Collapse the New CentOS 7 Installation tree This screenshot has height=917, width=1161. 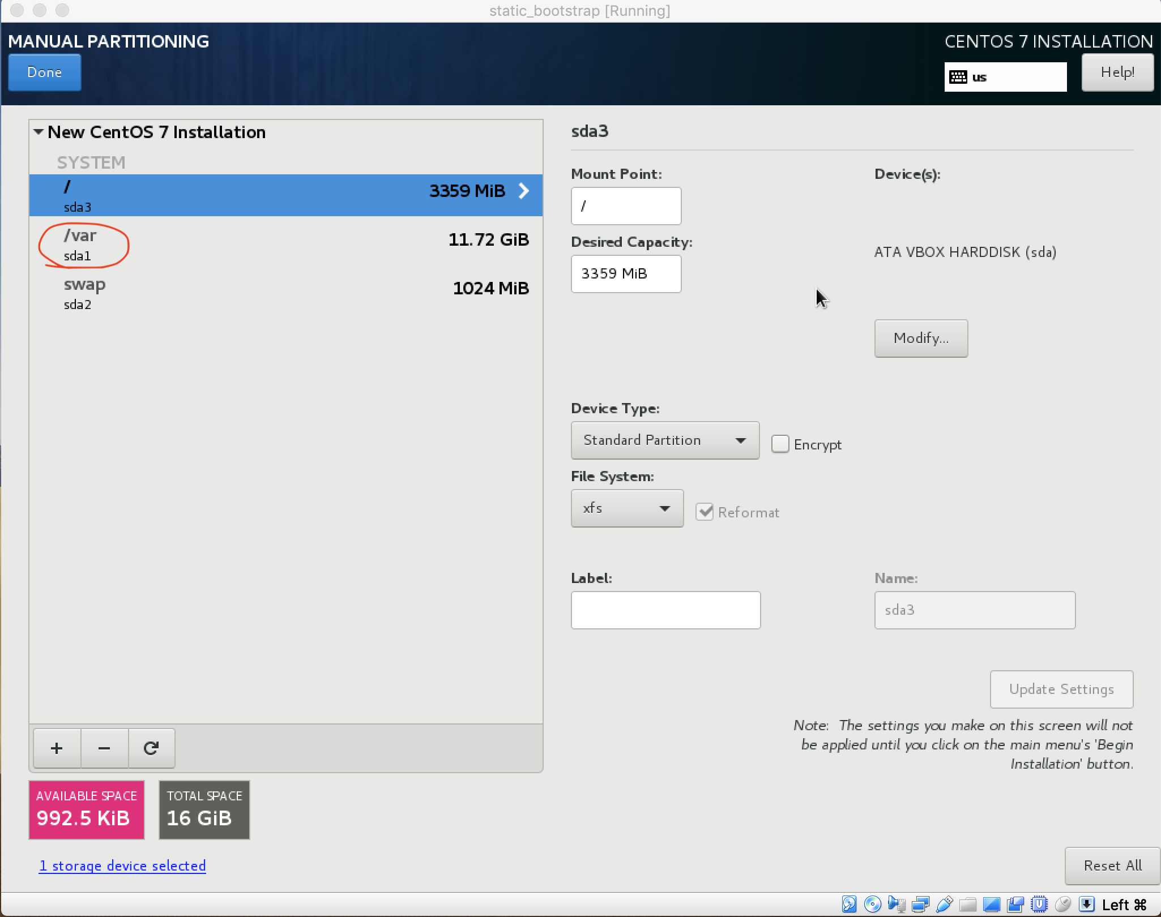click(x=39, y=132)
